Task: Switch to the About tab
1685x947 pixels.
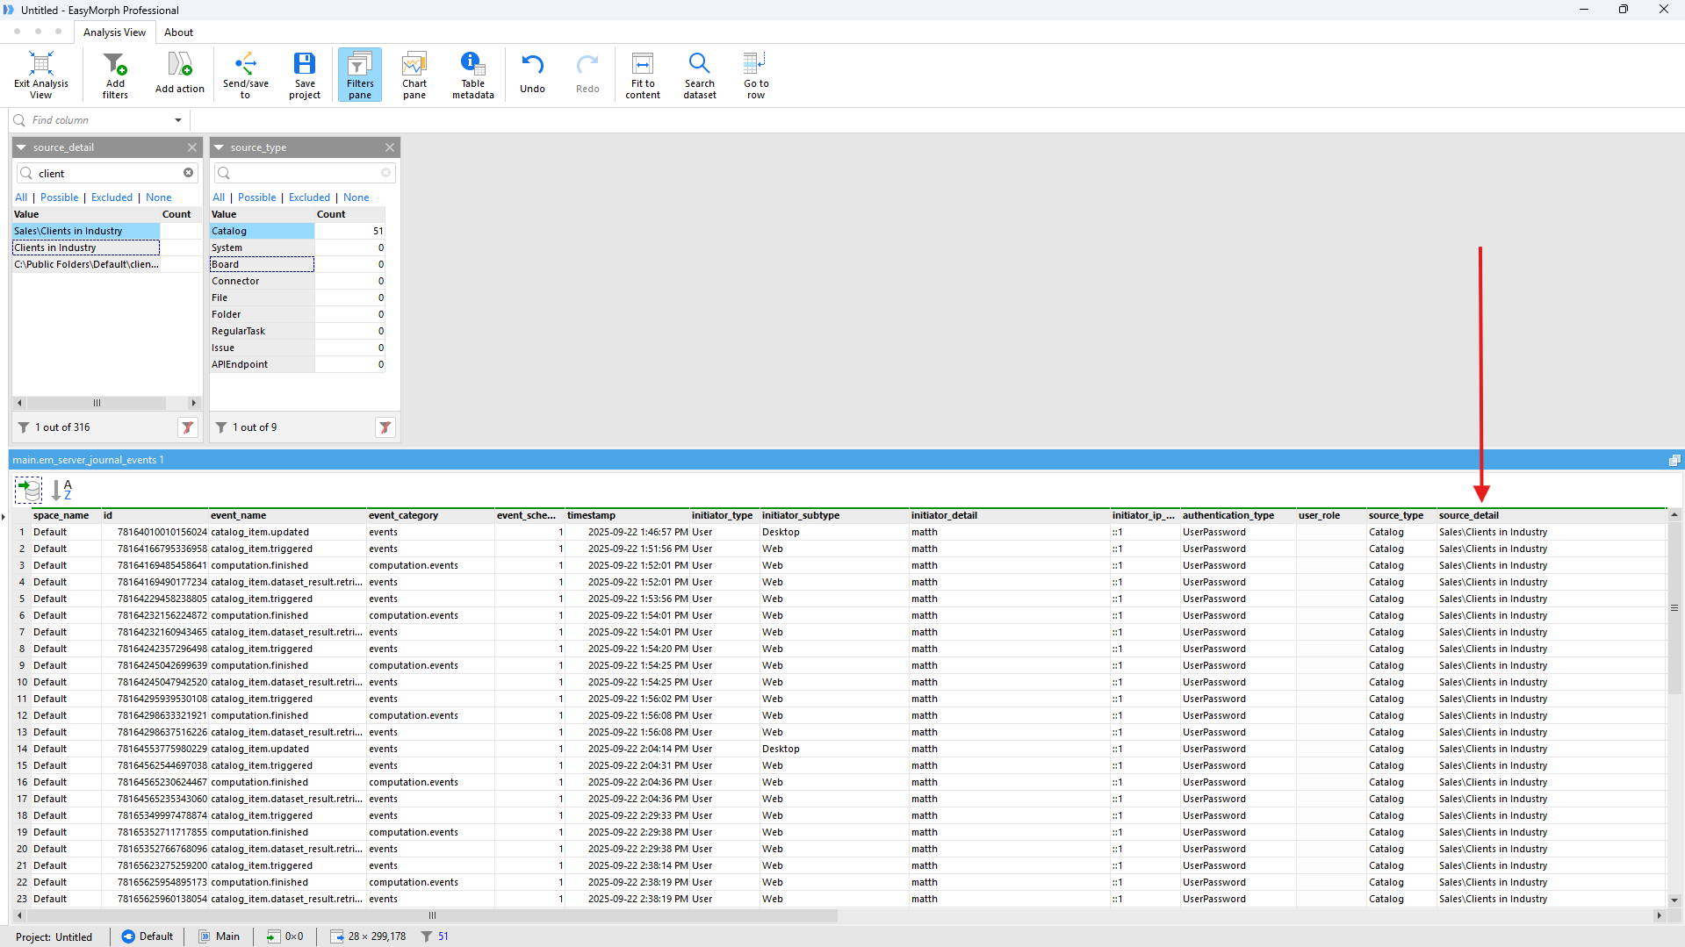Action: tap(178, 32)
